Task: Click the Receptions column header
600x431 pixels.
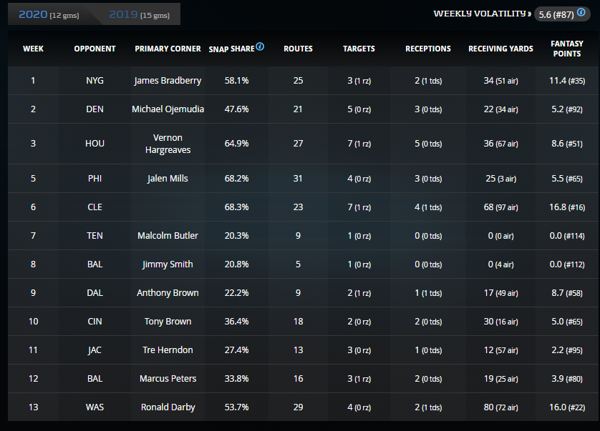Action: click(428, 49)
